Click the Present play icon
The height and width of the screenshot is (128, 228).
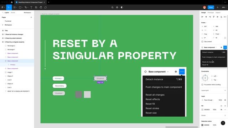(x=218, y=7)
